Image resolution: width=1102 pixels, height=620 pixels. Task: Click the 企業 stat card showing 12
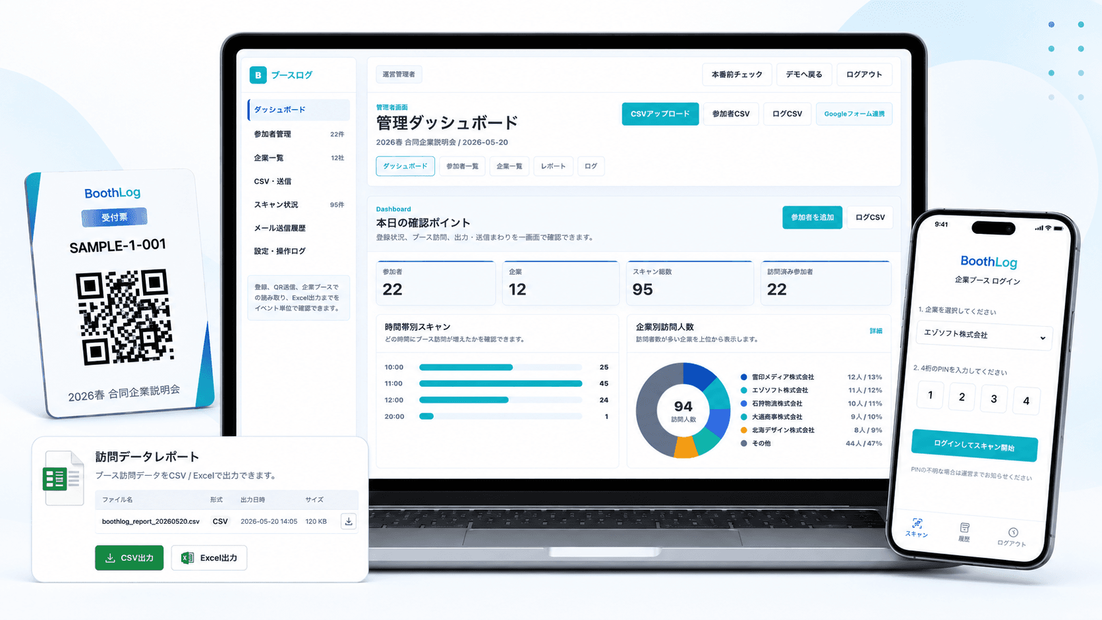pyautogui.click(x=561, y=283)
